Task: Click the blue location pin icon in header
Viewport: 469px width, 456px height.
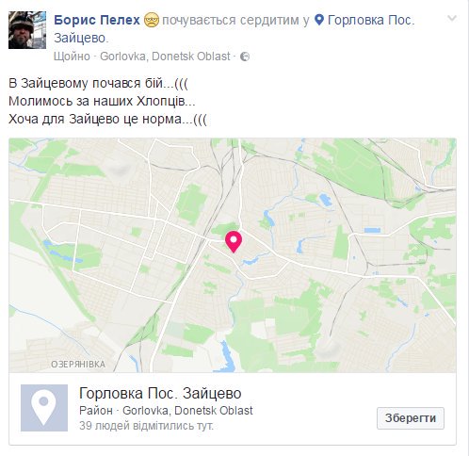Action: (319, 20)
